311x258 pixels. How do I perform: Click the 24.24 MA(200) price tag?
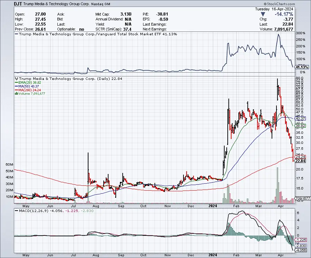(x=299, y=157)
